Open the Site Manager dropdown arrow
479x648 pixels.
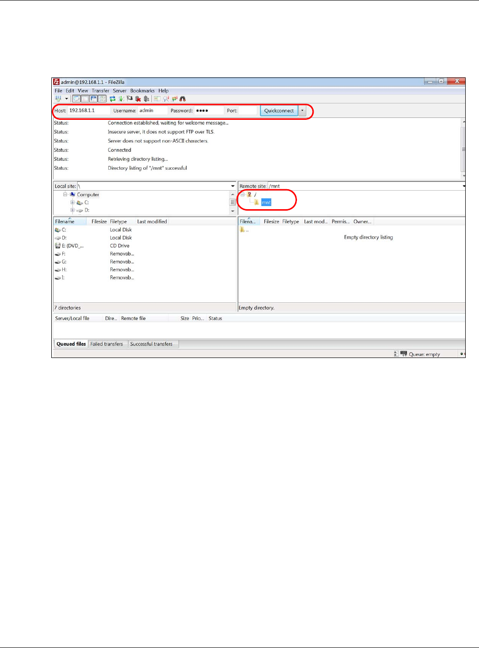click(x=67, y=99)
